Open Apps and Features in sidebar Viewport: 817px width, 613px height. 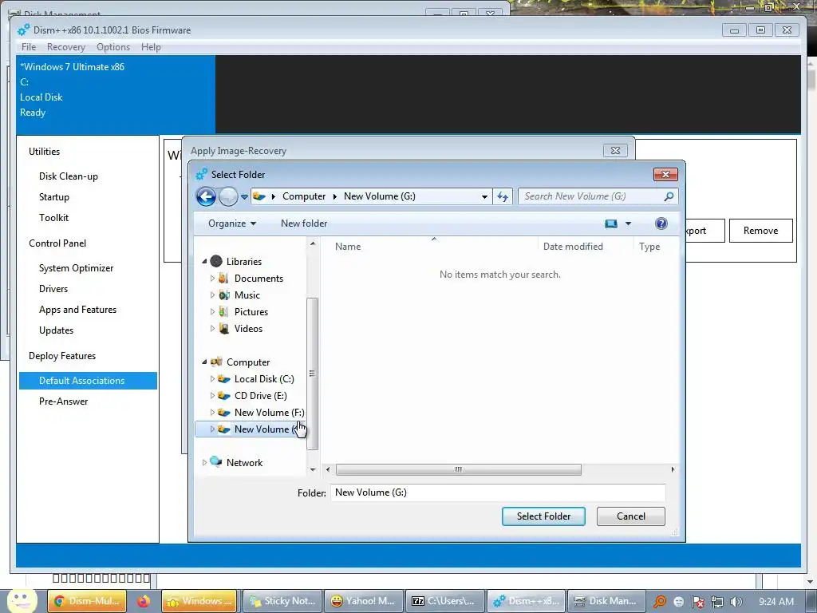tap(77, 310)
